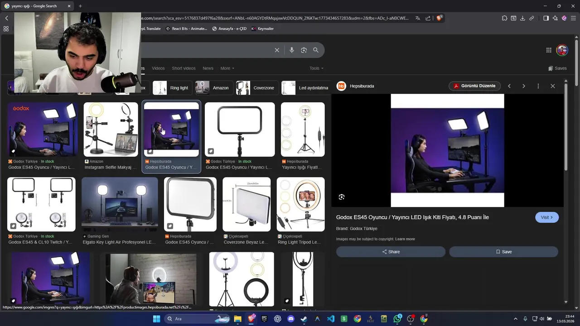This screenshot has width=580, height=326.
Task: Show previous image in preview panel
Action: [x=509, y=86]
